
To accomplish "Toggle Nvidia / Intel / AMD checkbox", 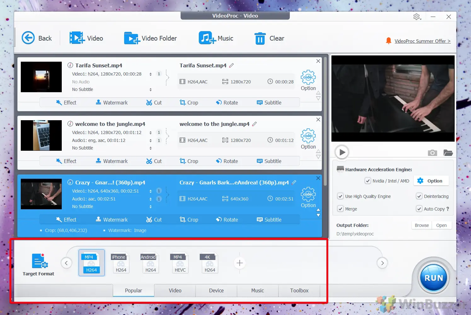I will (368, 181).
